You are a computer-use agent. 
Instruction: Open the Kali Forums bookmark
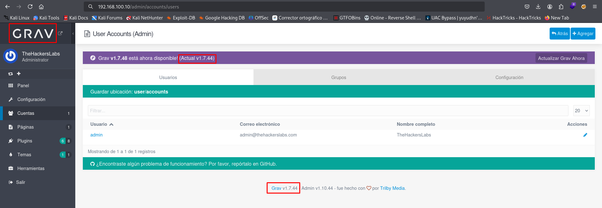(x=107, y=18)
